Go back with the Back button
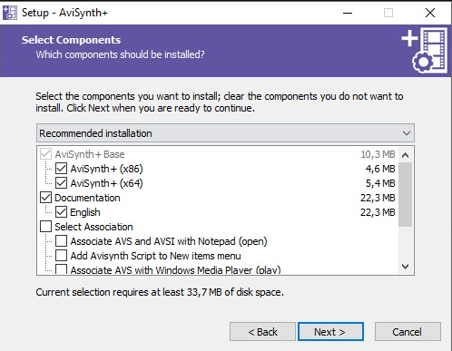Viewport: 452px width, 351px height. 262,332
